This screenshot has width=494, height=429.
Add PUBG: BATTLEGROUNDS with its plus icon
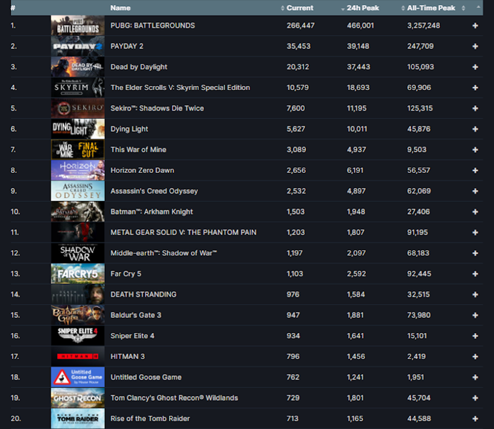(475, 26)
